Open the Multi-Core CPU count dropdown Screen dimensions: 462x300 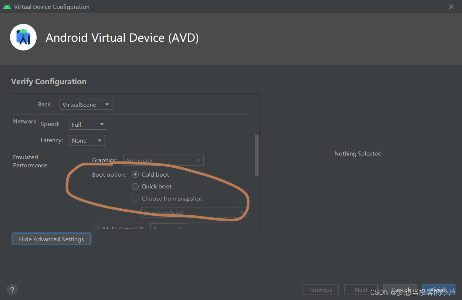(168, 227)
